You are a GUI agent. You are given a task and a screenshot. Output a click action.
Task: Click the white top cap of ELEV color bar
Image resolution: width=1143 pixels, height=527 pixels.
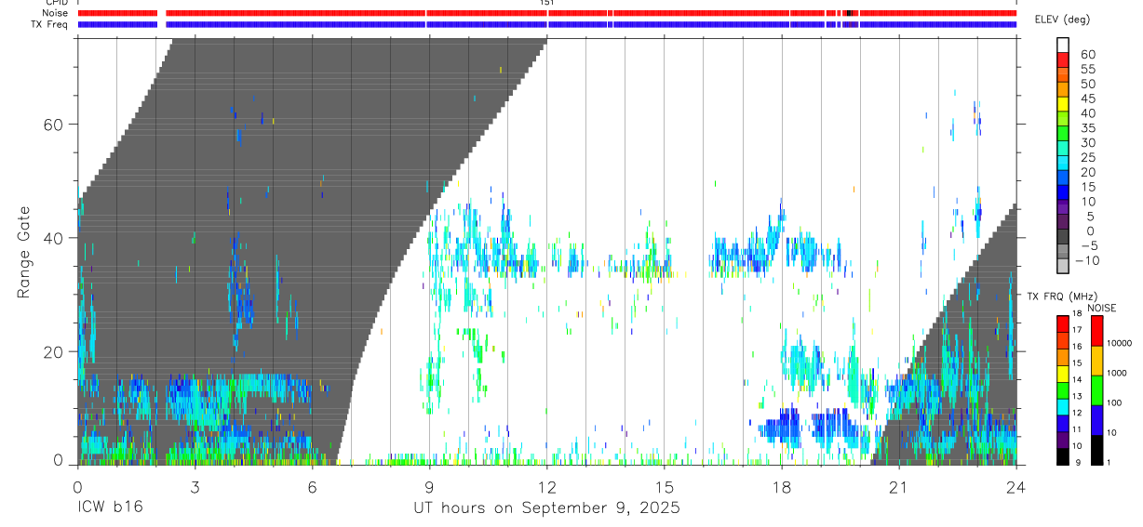pos(1063,43)
